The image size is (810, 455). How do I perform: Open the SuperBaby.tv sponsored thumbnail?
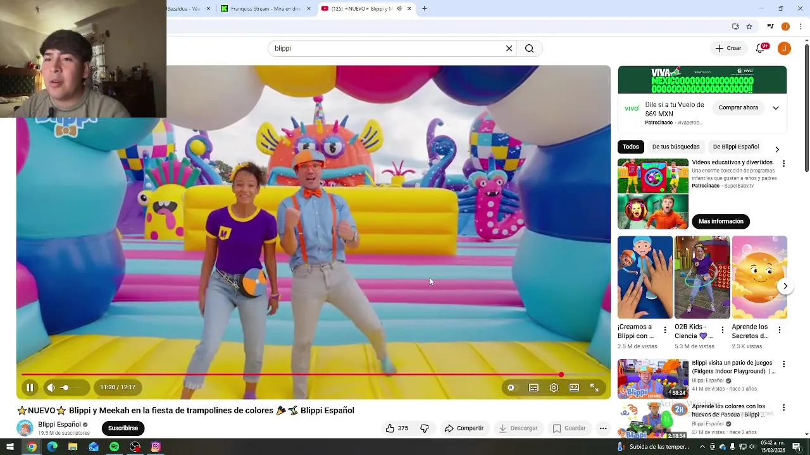pyautogui.click(x=653, y=193)
